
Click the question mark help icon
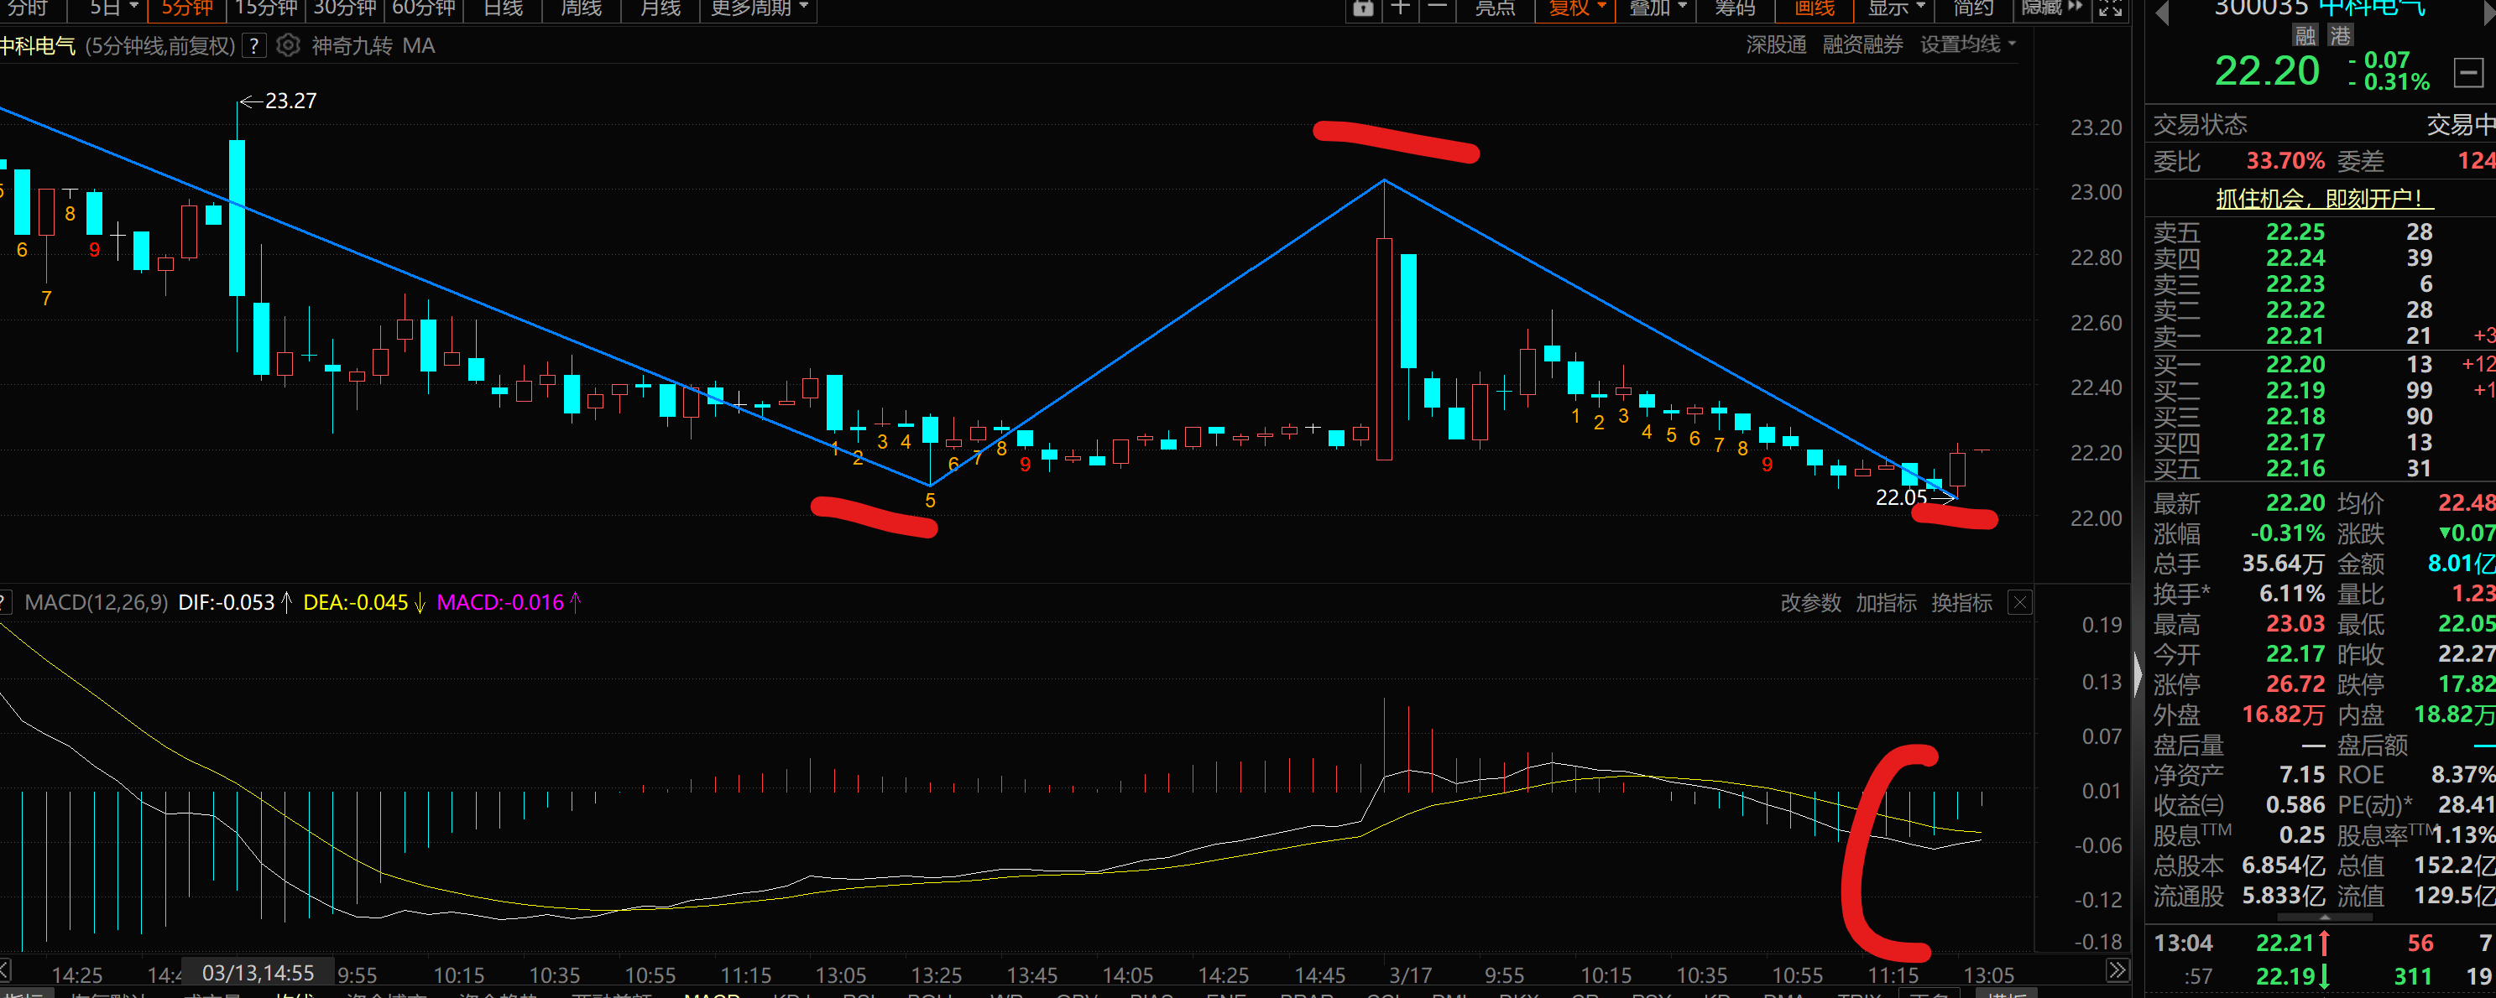tap(253, 45)
